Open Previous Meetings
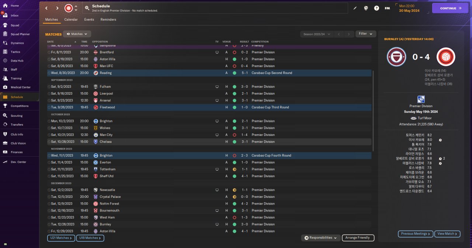The width and height of the screenshot is (472, 248). (x=416, y=234)
